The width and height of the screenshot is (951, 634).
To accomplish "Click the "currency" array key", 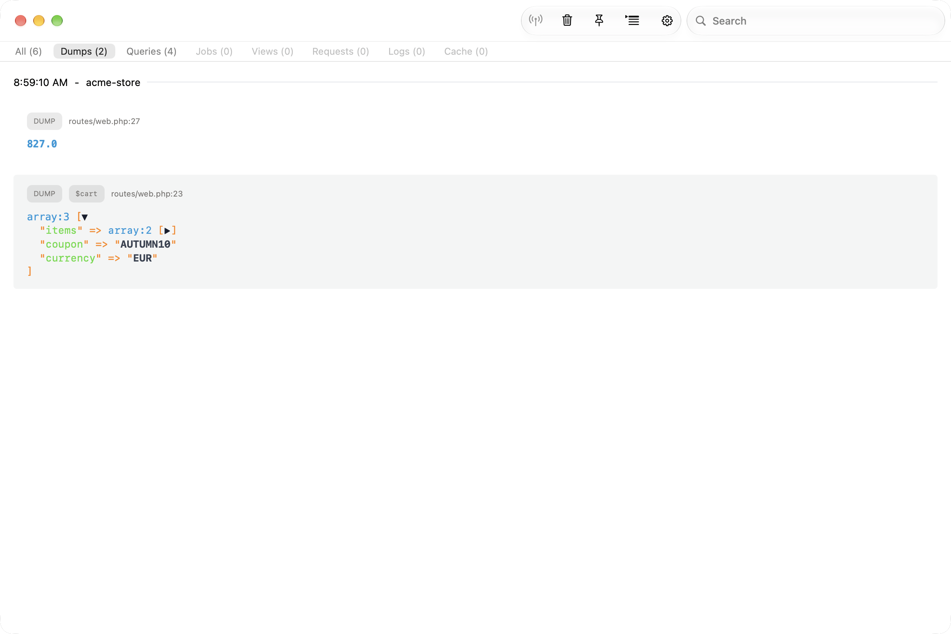I will pyautogui.click(x=71, y=258).
